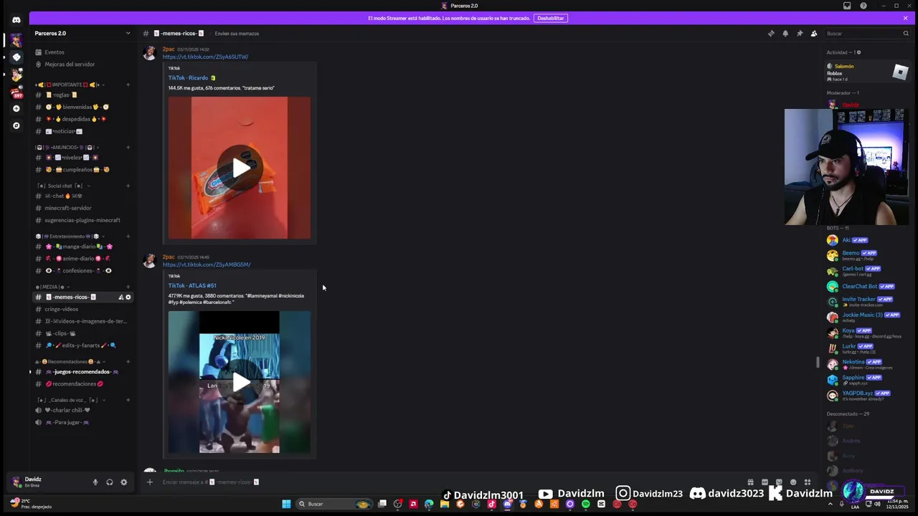Add channel to Canales de voz category

(x=128, y=400)
